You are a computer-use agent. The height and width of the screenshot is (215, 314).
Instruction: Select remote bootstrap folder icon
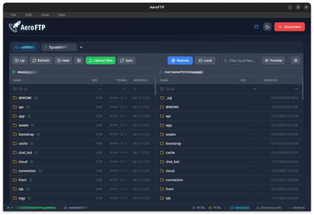coord(15,134)
